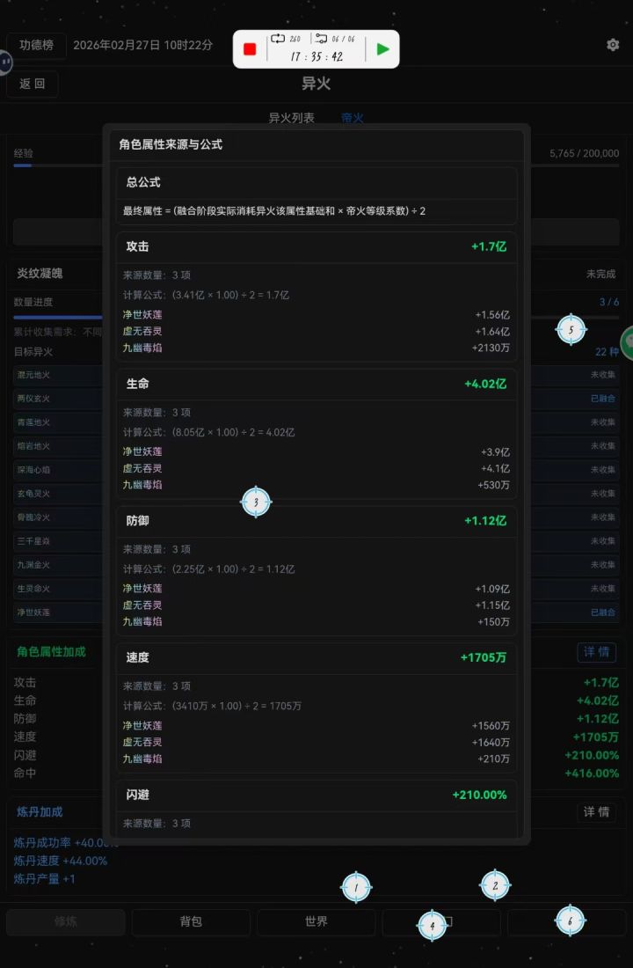Click 净世妖莲 row with +1560万
Image resolution: width=633 pixels, height=968 pixels.
pyautogui.click(x=316, y=726)
